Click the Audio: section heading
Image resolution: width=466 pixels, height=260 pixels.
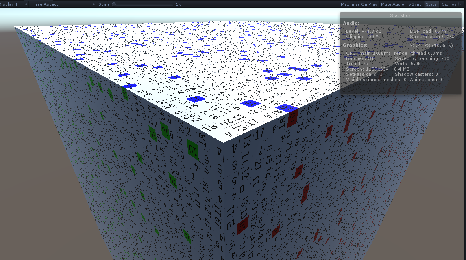[351, 23]
